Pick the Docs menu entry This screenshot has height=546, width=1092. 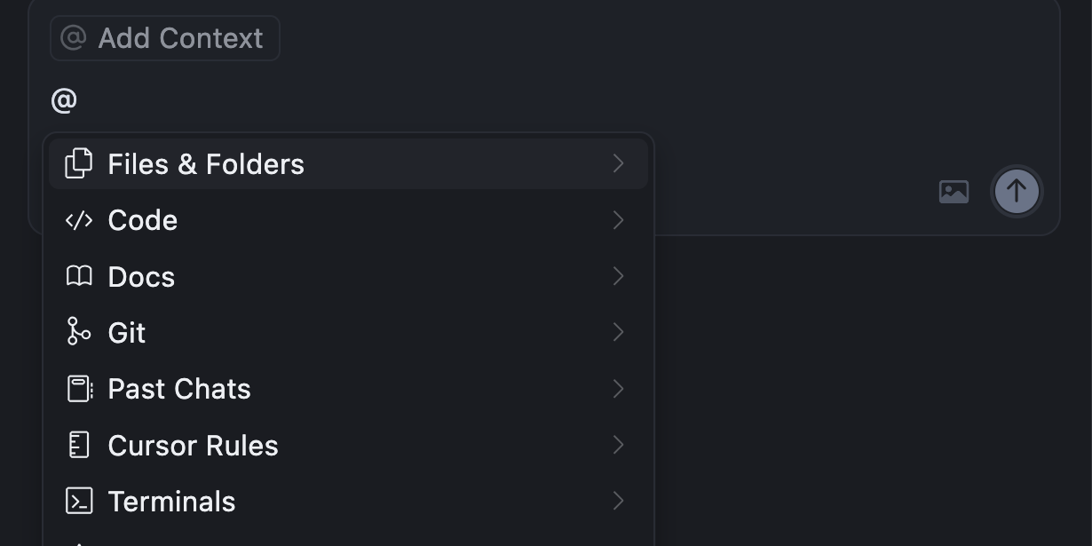pyautogui.click(x=141, y=277)
